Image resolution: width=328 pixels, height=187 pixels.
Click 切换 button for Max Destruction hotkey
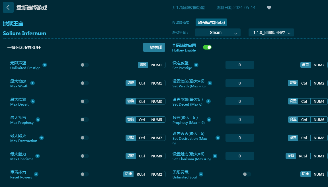coord(131,138)
